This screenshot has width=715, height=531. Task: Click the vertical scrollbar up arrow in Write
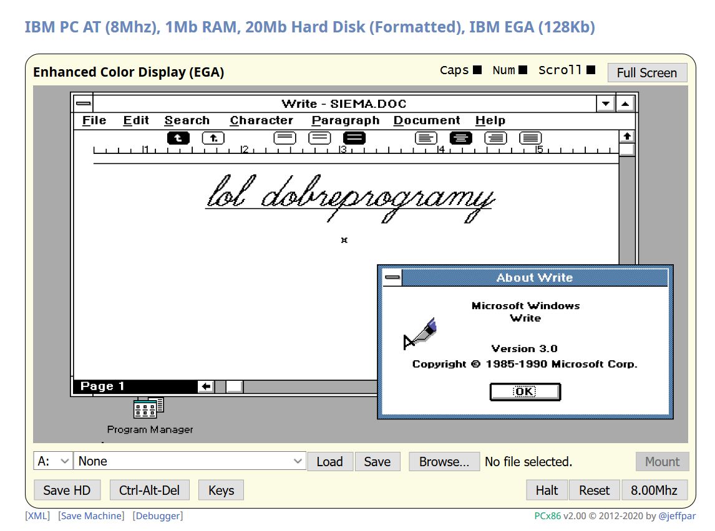627,136
